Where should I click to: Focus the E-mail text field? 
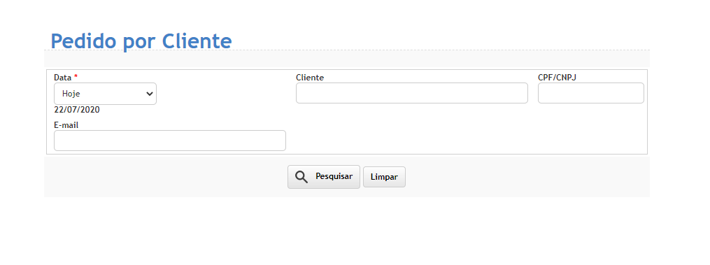pyautogui.click(x=170, y=141)
